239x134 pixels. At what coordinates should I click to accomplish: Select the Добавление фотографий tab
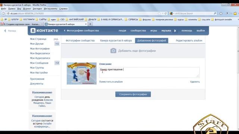click(x=152, y=41)
